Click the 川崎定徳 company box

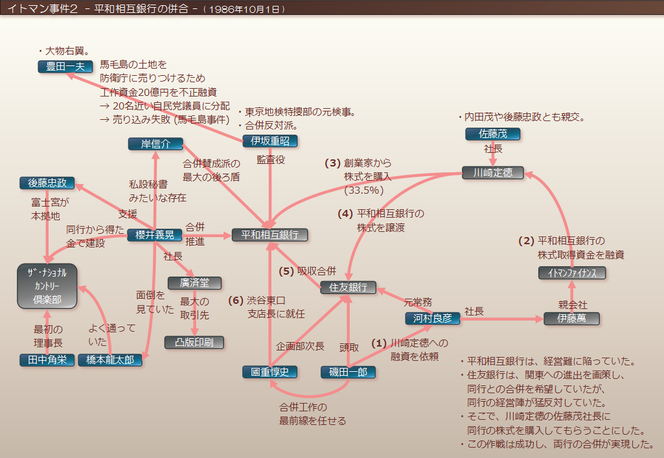click(x=492, y=173)
